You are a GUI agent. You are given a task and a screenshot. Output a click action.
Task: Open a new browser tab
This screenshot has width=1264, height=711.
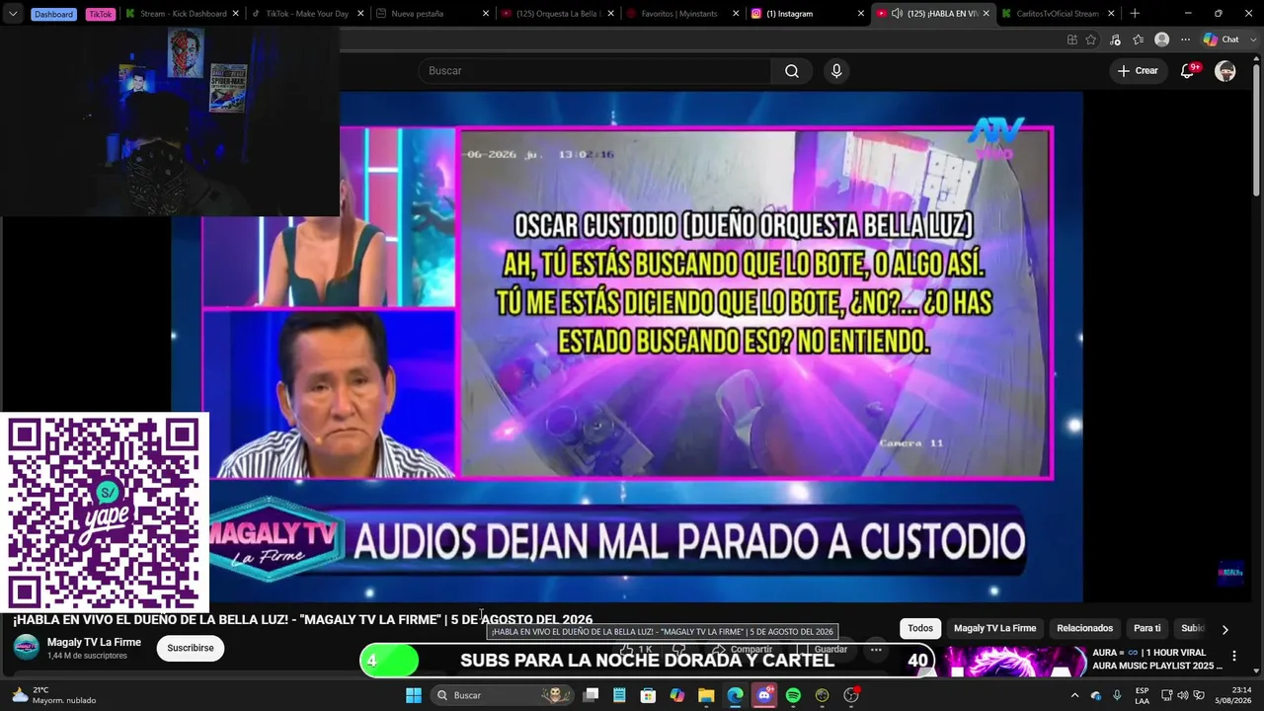pyautogui.click(x=1135, y=14)
